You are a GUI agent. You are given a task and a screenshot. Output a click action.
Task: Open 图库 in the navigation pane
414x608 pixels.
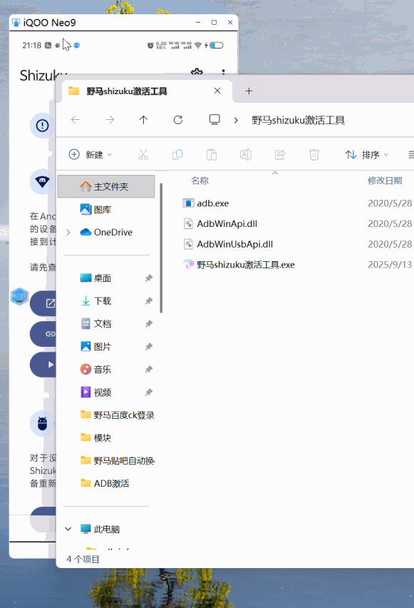(103, 209)
